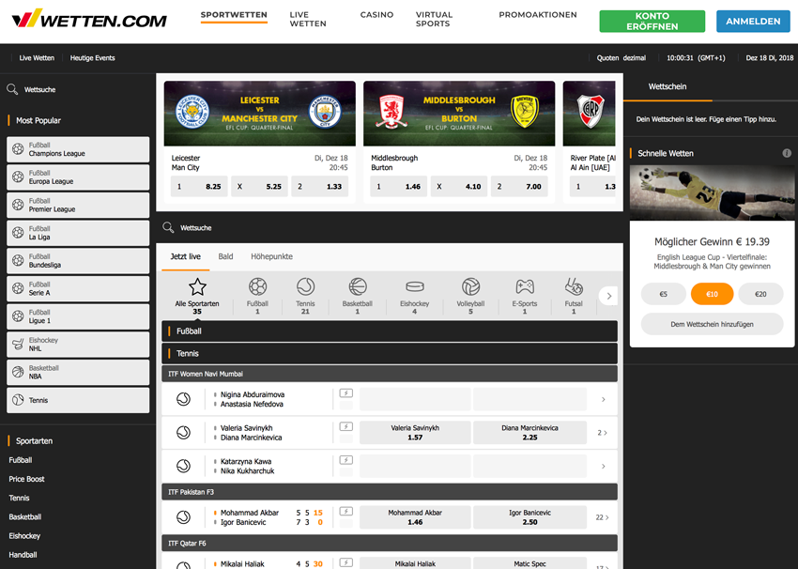Screen dimensions: 798x569
Task: Filter live events by Tennis icon
Action: pyautogui.click(x=305, y=287)
